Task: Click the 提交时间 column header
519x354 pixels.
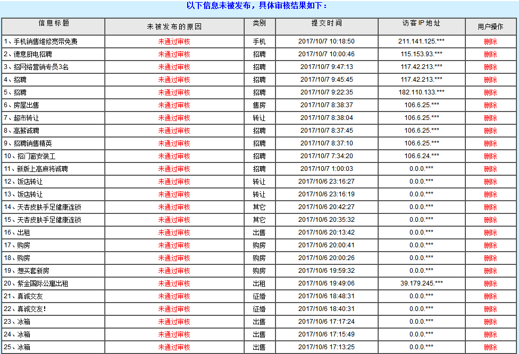Action: (x=327, y=24)
